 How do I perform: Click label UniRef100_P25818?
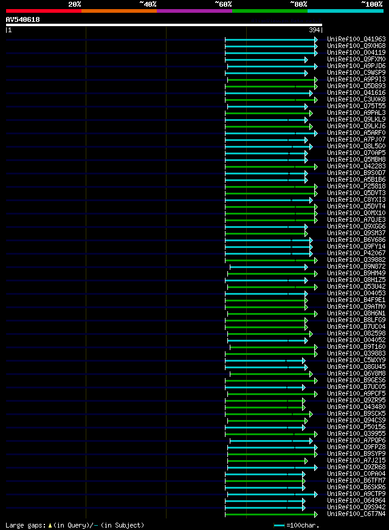point(356,186)
